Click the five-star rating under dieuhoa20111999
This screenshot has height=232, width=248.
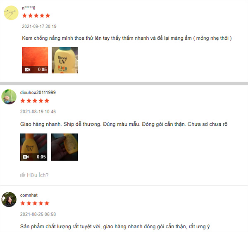click(35, 101)
